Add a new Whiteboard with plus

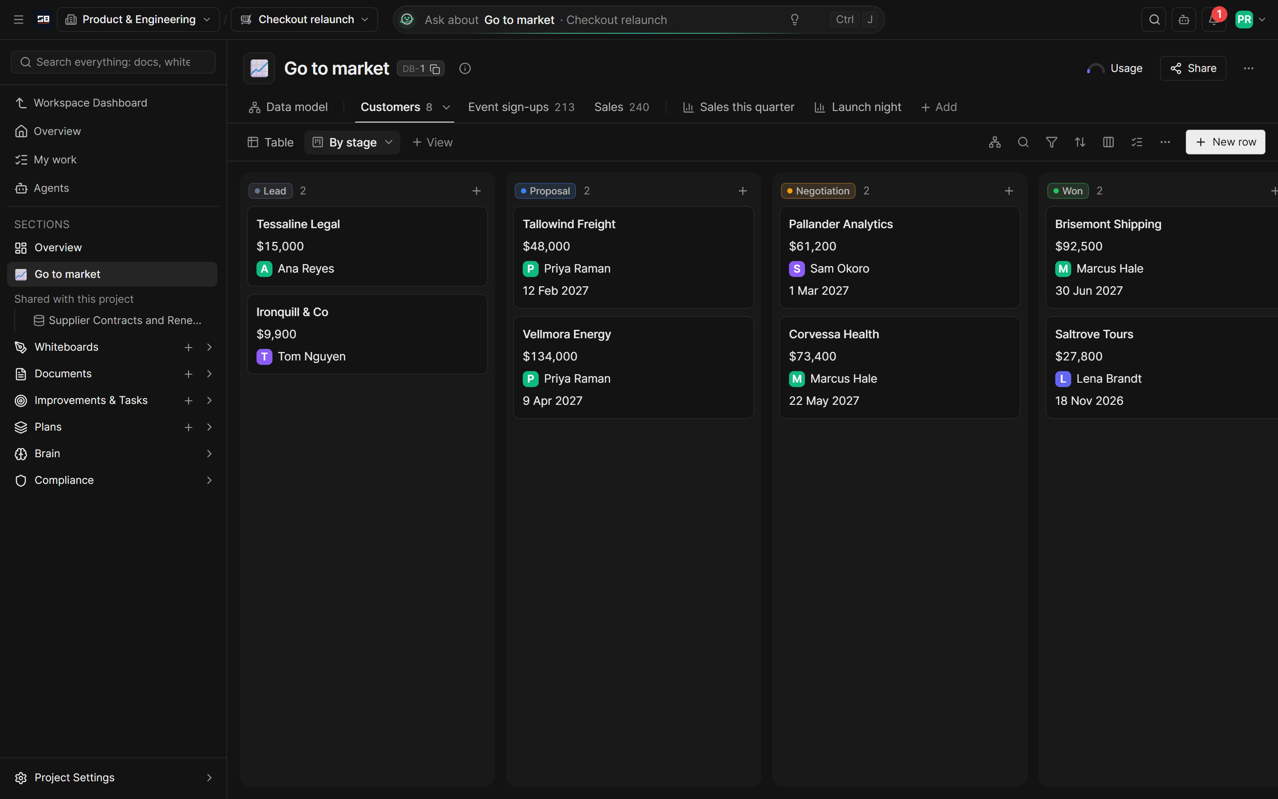click(188, 347)
